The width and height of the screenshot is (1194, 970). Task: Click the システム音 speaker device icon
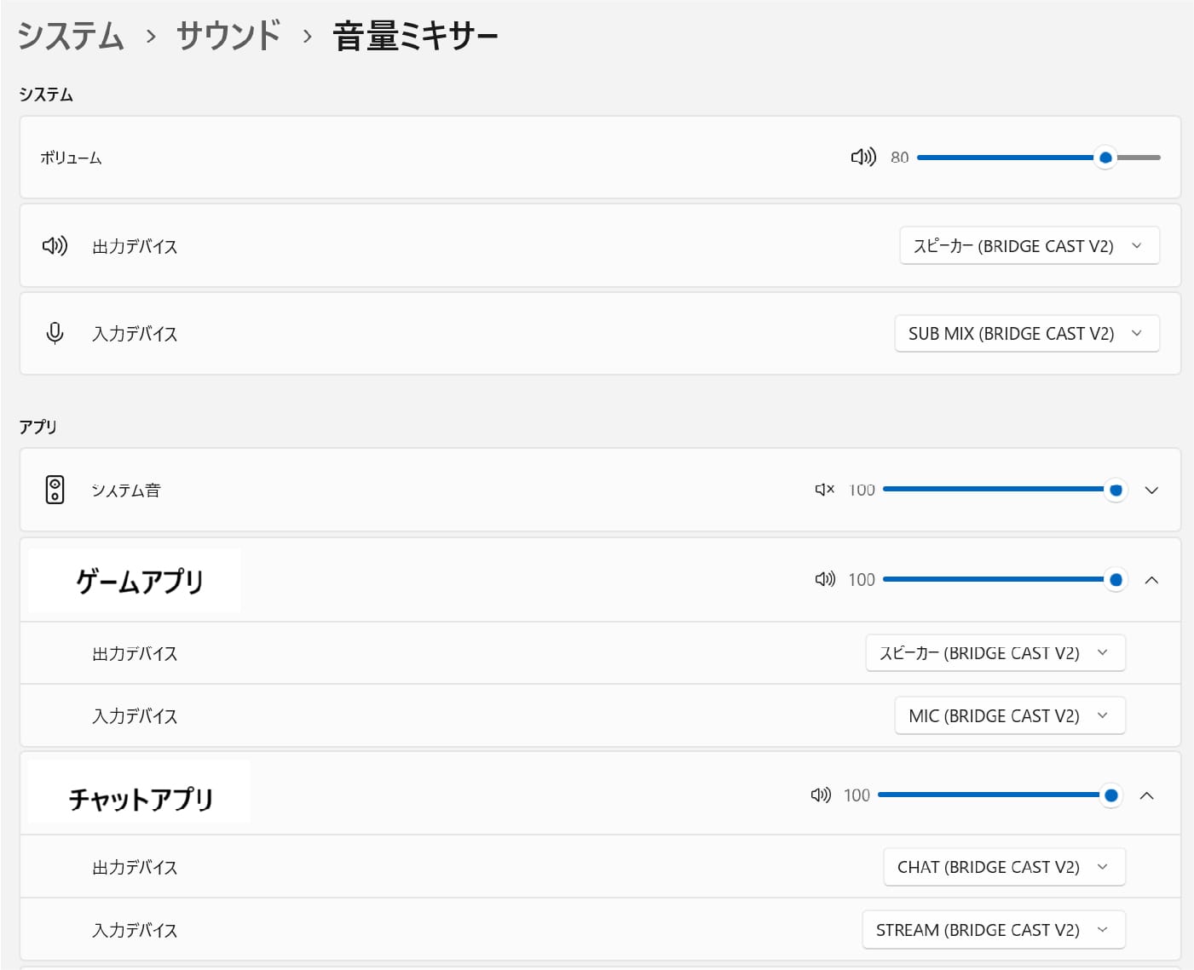[55, 490]
